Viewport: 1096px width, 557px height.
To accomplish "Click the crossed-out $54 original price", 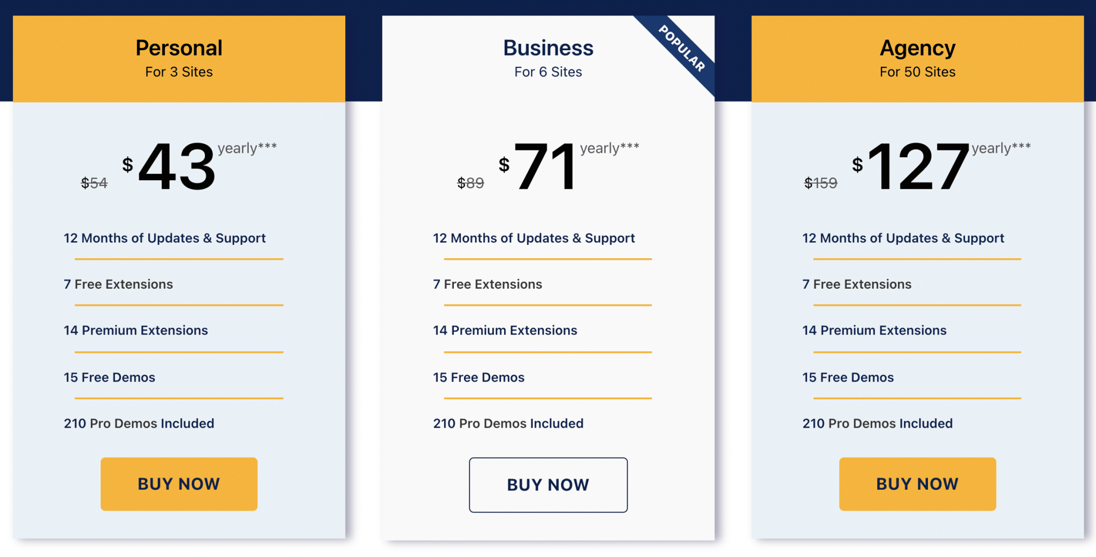I will point(94,183).
